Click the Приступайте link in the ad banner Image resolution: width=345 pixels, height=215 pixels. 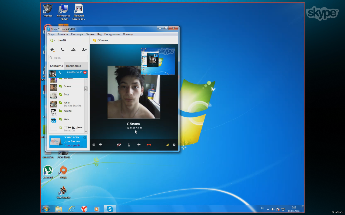[73, 145]
